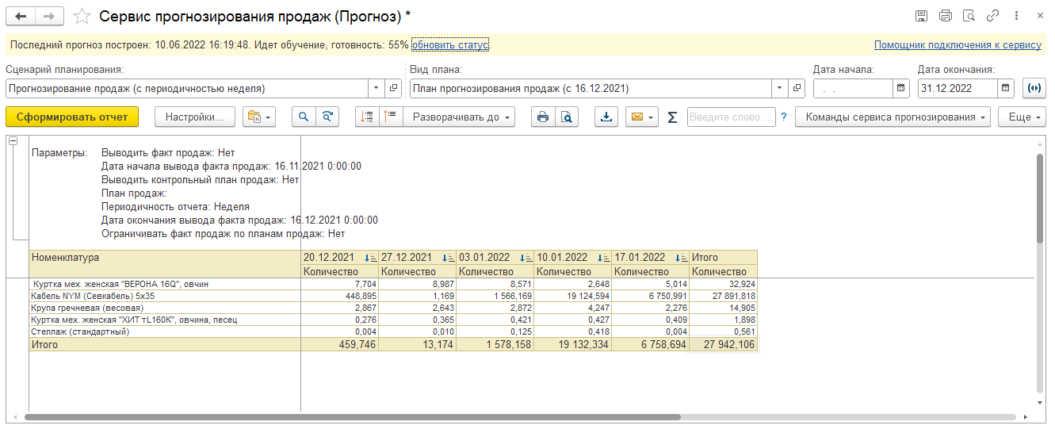Click the sum sigma icon
The height and width of the screenshot is (433, 1055).
point(672,117)
